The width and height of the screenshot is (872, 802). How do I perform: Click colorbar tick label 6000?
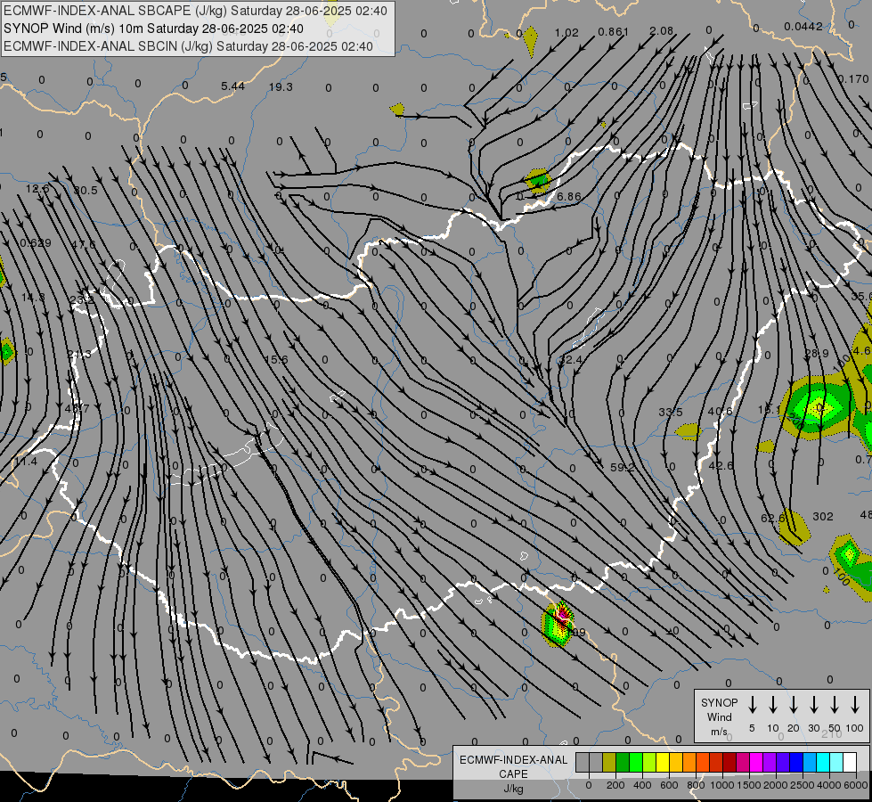(857, 785)
